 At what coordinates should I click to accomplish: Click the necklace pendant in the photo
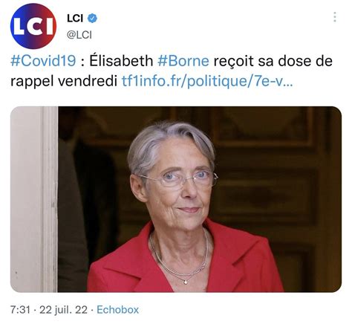[186, 282]
